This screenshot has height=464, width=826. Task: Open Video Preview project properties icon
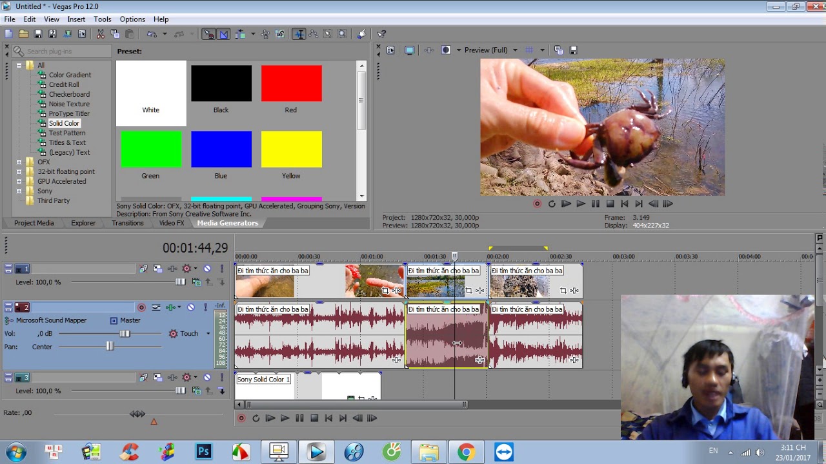point(390,50)
